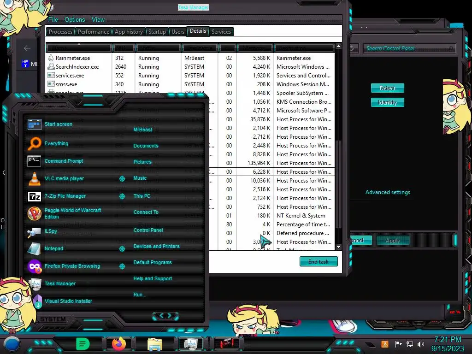
Task: Open Task Manager Options menu
Action: coord(75,19)
